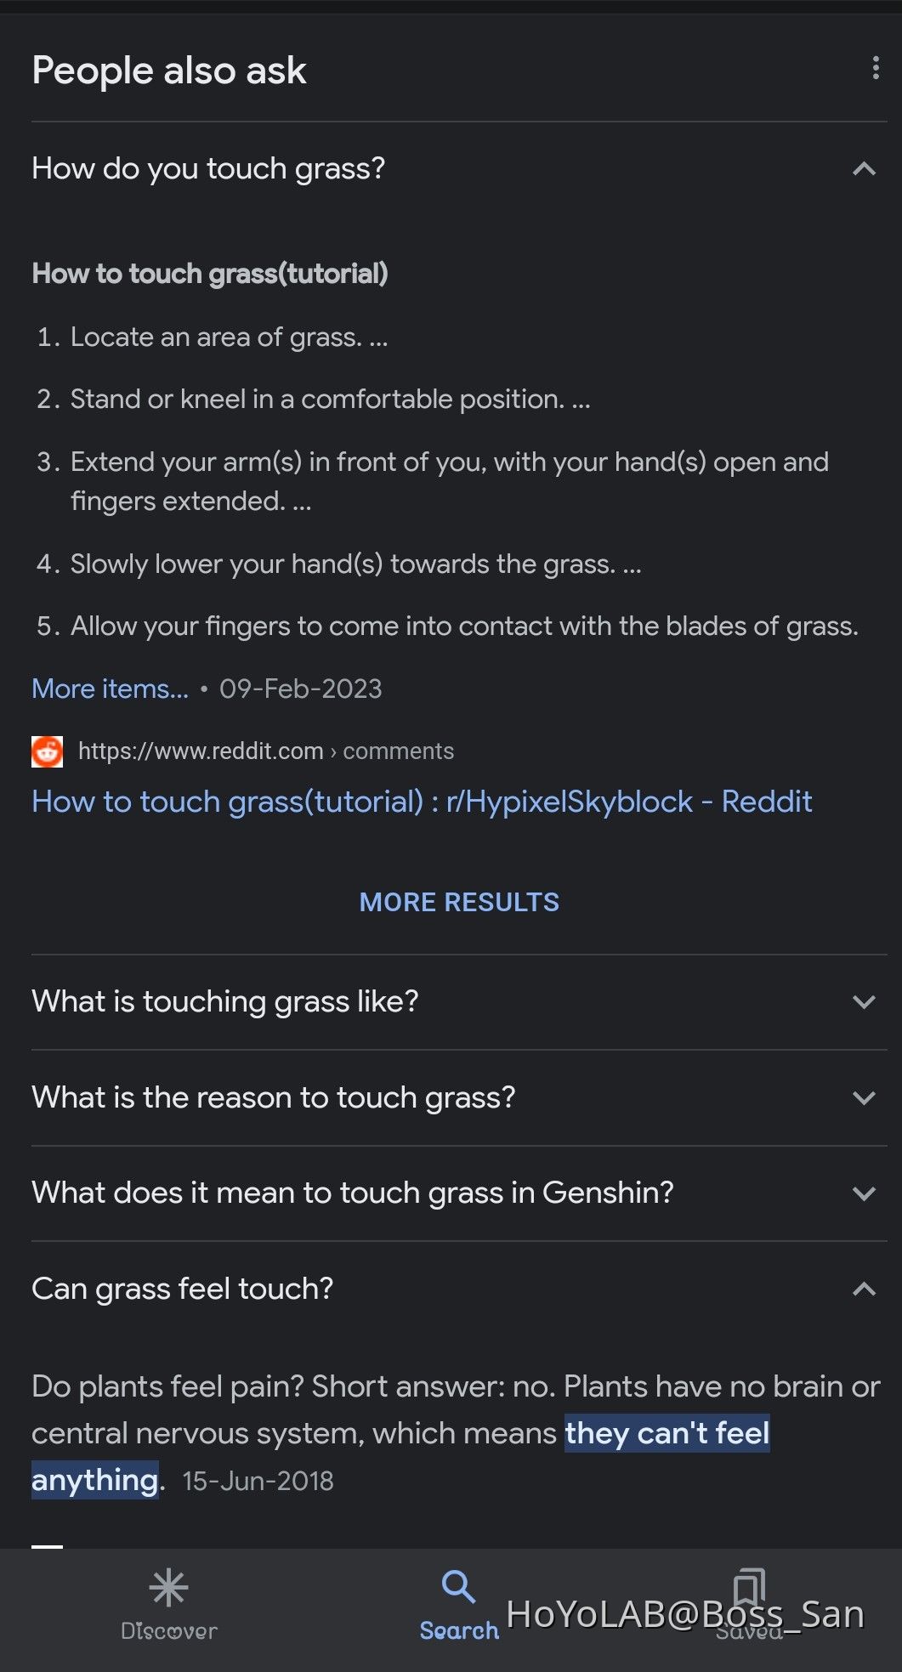Screen dimensions: 902x1672
Task: Open the 'More items...' link
Action: point(110,689)
